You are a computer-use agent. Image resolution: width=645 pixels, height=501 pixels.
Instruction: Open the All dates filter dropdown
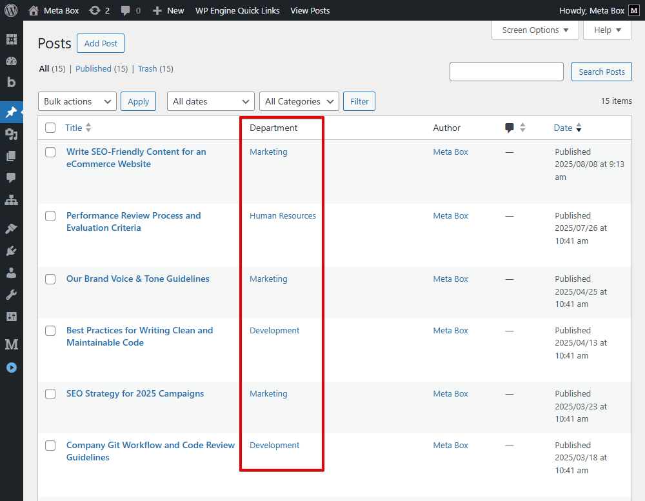click(x=210, y=101)
